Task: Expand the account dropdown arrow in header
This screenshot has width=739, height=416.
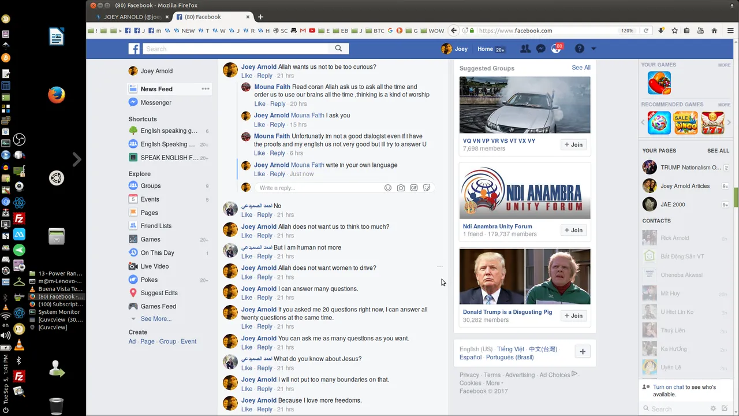Action: [594, 49]
